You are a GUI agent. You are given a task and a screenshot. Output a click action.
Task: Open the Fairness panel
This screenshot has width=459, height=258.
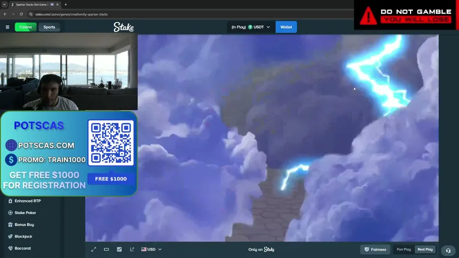[375, 249]
